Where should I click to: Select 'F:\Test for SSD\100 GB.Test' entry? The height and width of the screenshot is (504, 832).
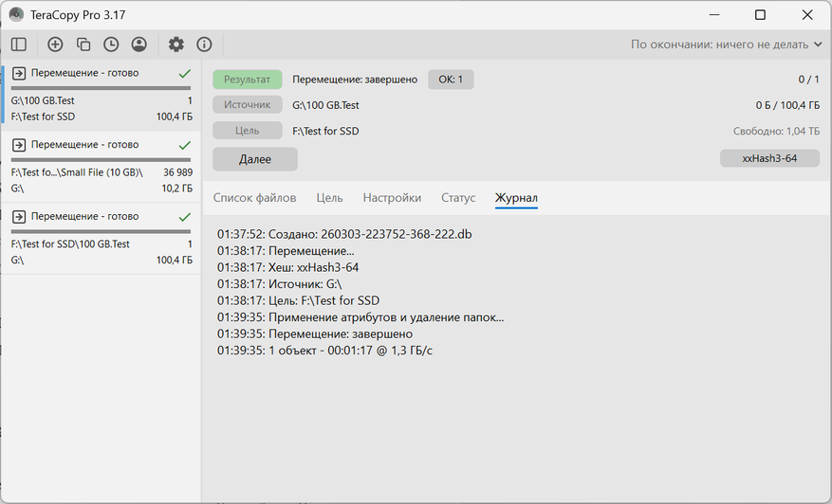pyautogui.click(x=70, y=243)
